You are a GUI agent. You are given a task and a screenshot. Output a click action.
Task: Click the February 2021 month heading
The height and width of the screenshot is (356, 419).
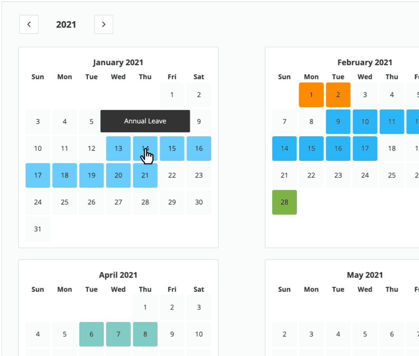tap(364, 62)
